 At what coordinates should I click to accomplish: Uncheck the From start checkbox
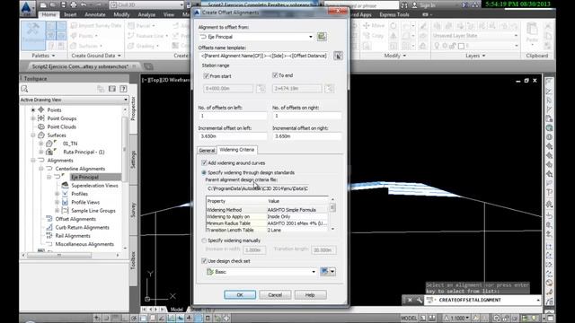(x=206, y=75)
